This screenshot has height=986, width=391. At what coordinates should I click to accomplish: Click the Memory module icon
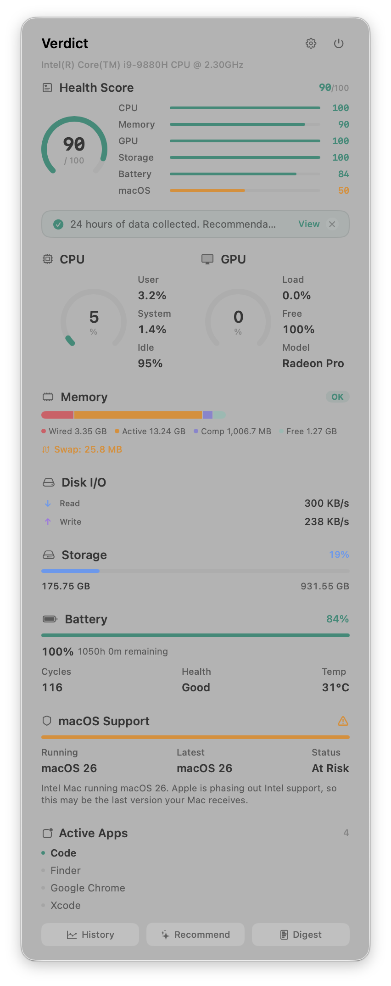[x=47, y=397]
